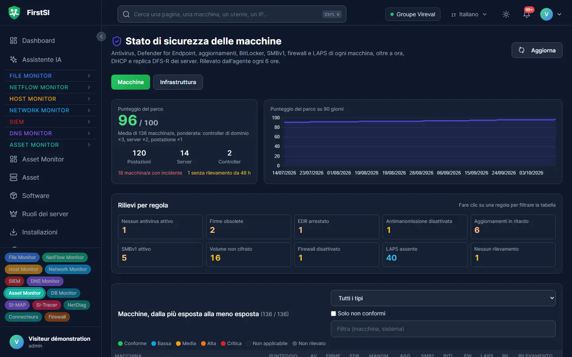
Task: Open the Tutti i tipi dropdown
Action: click(x=443, y=298)
